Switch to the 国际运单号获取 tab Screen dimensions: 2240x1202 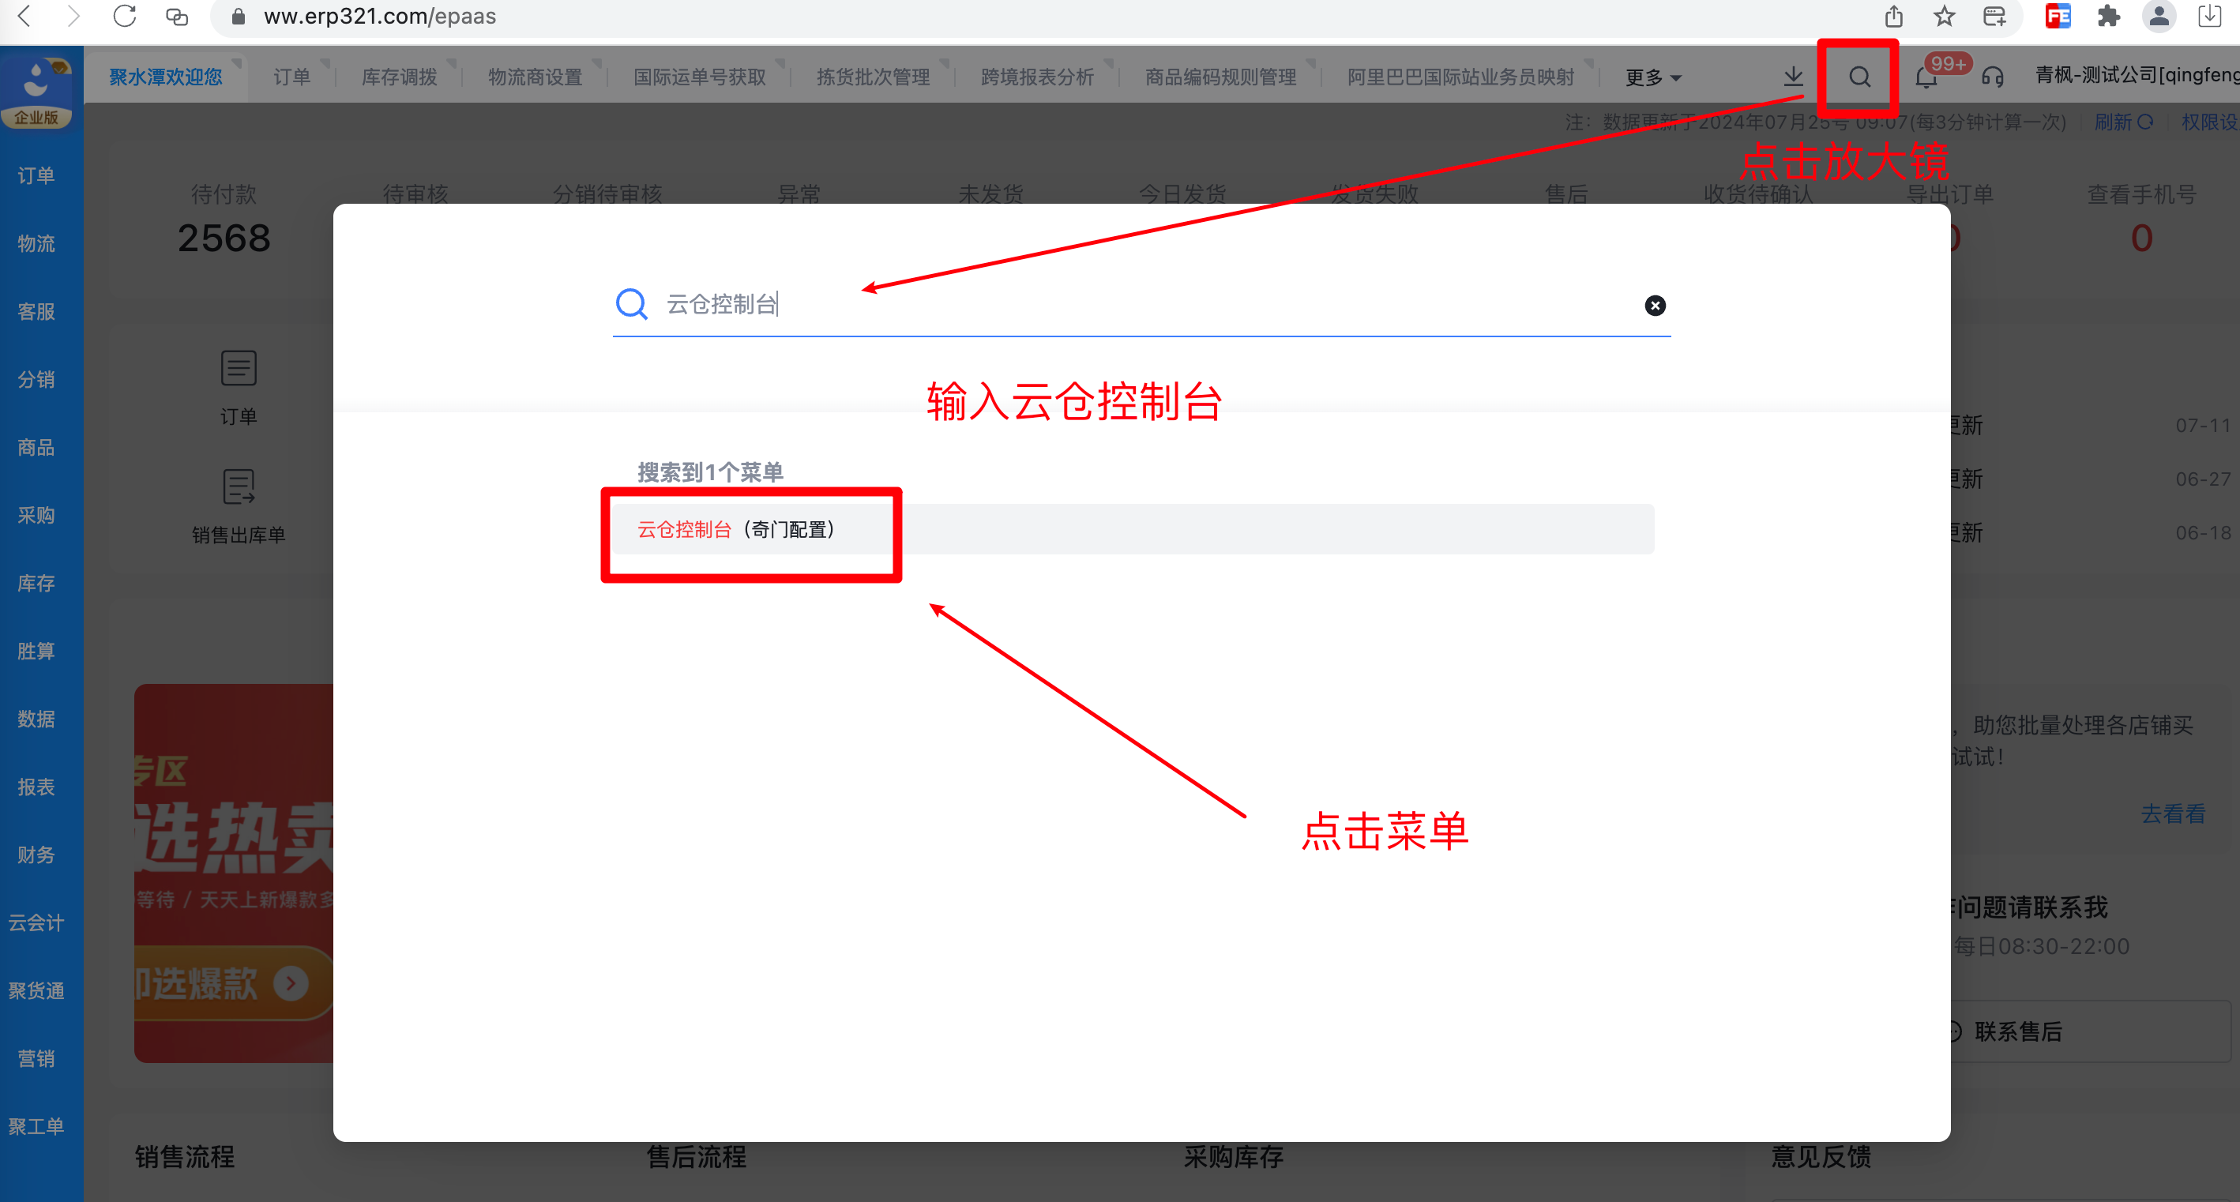(x=700, y=77)
